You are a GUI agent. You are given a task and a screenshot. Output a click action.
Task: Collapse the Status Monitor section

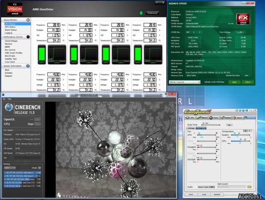tap(2, 20)
